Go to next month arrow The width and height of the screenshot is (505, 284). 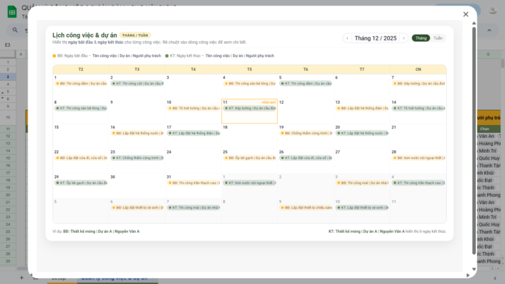click(x=403, y=38)
